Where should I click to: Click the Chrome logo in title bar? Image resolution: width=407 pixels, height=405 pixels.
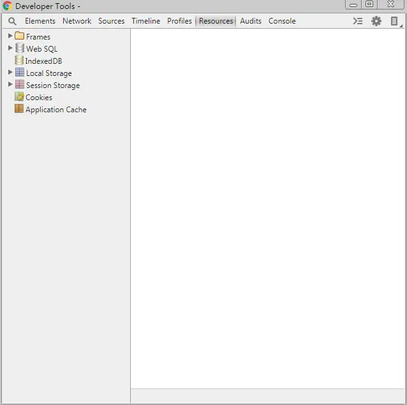[x=7, y=6]
